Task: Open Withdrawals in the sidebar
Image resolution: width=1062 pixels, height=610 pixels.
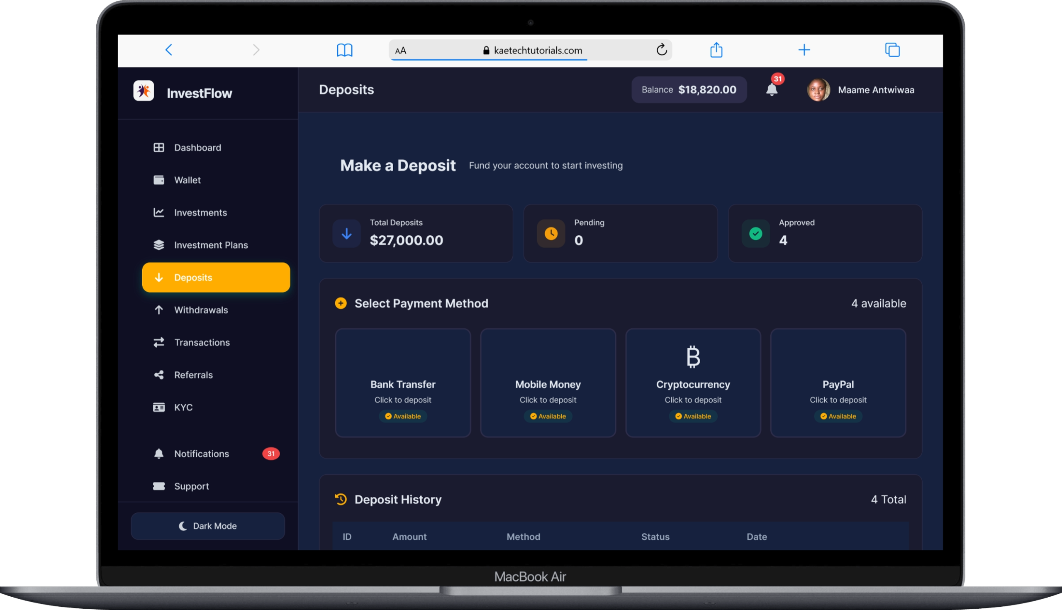Action: tap(216, 310)
